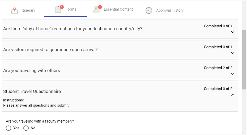Click the Essential Content icon

[x=96, y=10]
